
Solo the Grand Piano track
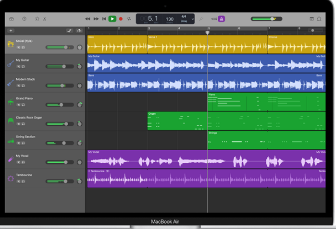(23, 105)
